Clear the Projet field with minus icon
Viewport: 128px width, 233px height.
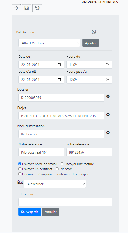point(108,115)
